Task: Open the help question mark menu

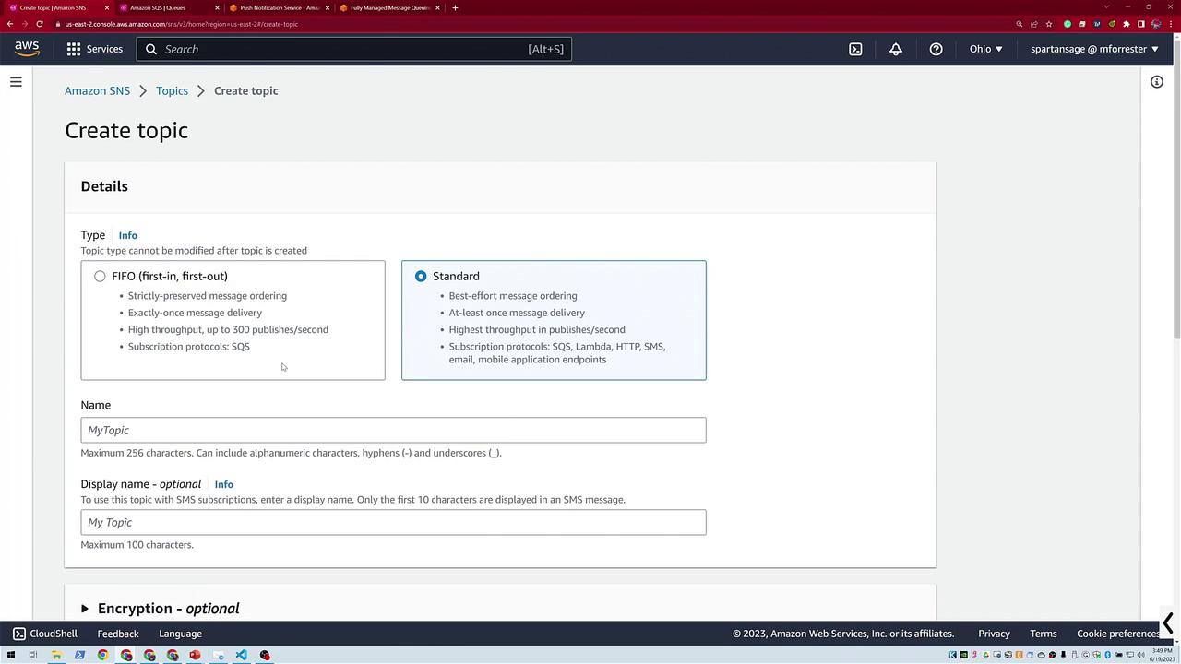Action: tap(936, 49)
